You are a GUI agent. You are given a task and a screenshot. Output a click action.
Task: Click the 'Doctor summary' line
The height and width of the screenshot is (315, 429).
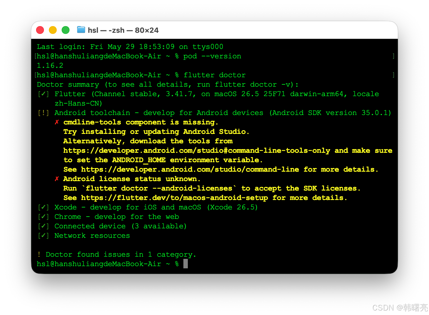(168, 84)
